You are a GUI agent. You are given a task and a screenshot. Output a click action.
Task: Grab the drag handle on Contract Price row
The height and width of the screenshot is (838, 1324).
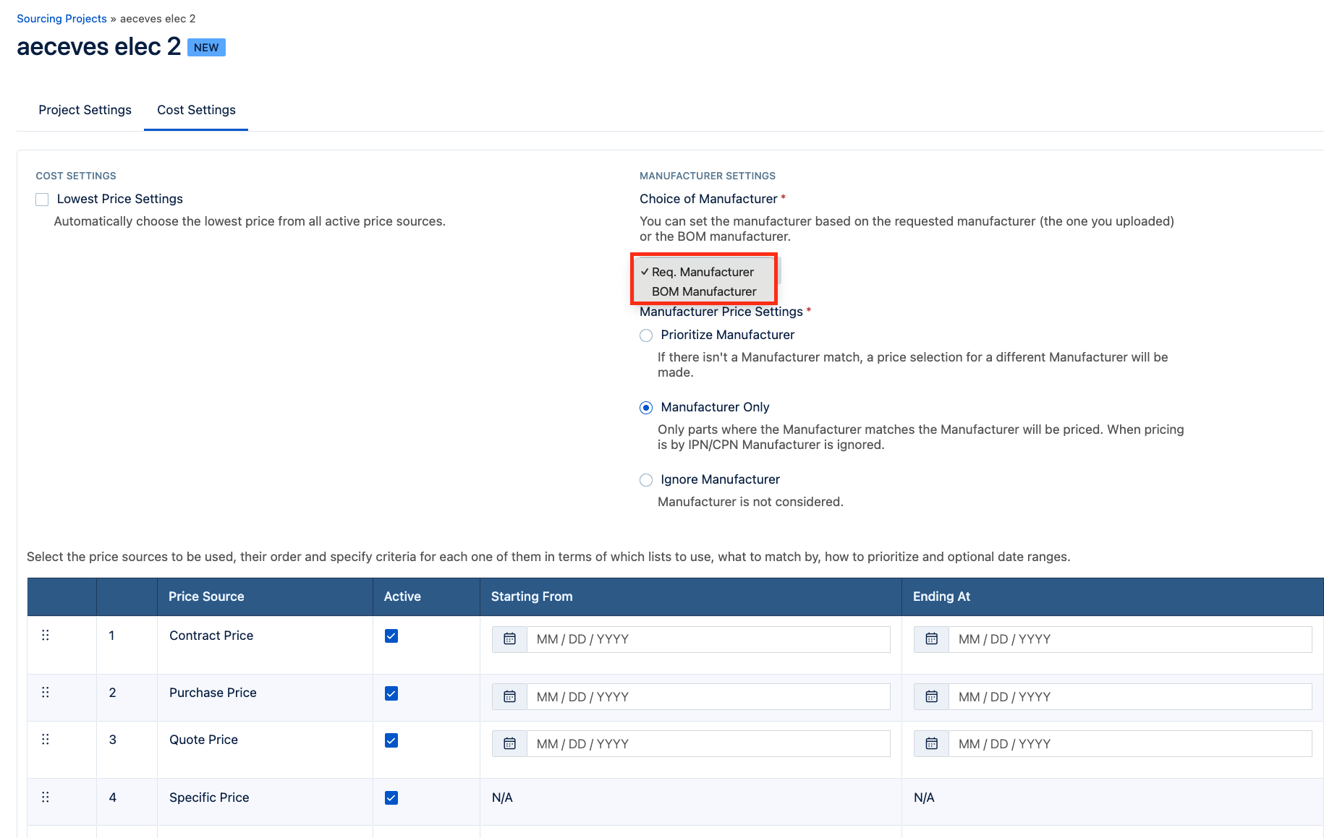(46, 636)
